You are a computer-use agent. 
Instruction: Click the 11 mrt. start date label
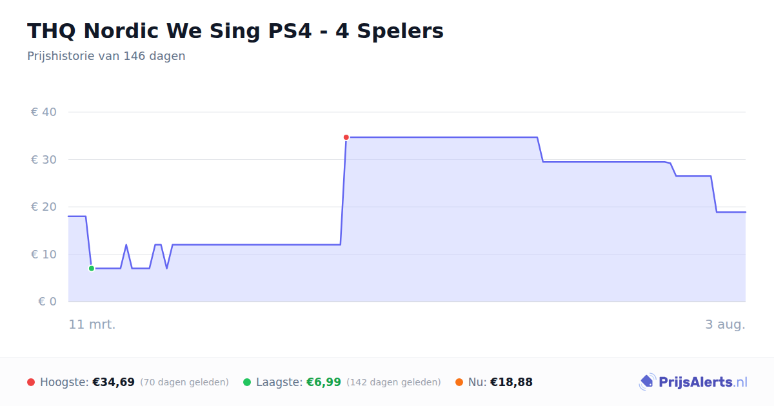click(x=92, y=324)
